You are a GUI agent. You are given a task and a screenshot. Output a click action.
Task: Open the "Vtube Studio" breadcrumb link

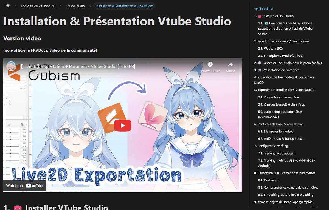75,6
